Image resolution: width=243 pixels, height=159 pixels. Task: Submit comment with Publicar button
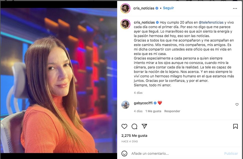point(231,154)
